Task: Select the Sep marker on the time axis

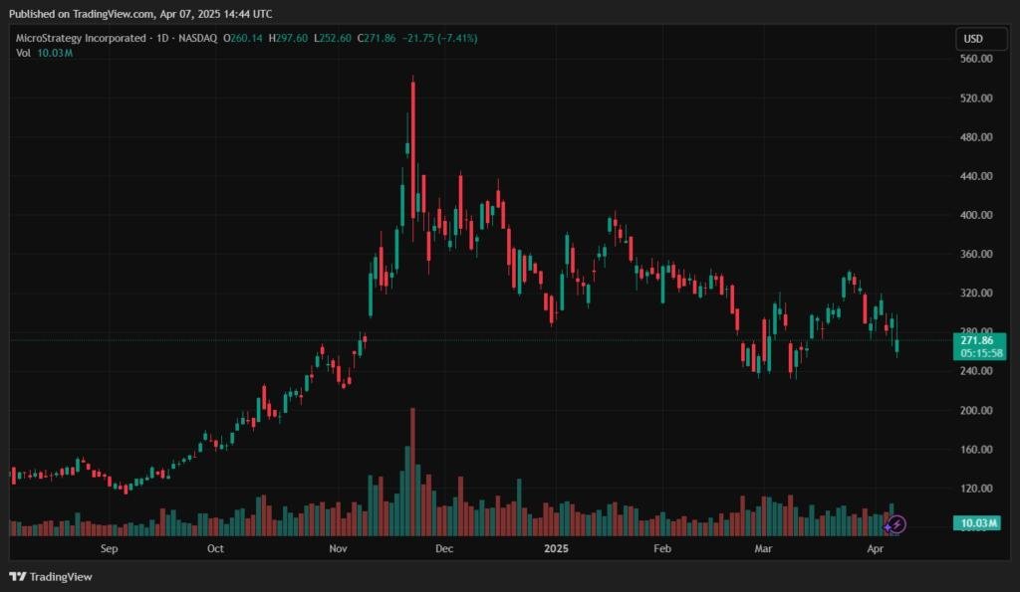Action: (x=109, y=548)
